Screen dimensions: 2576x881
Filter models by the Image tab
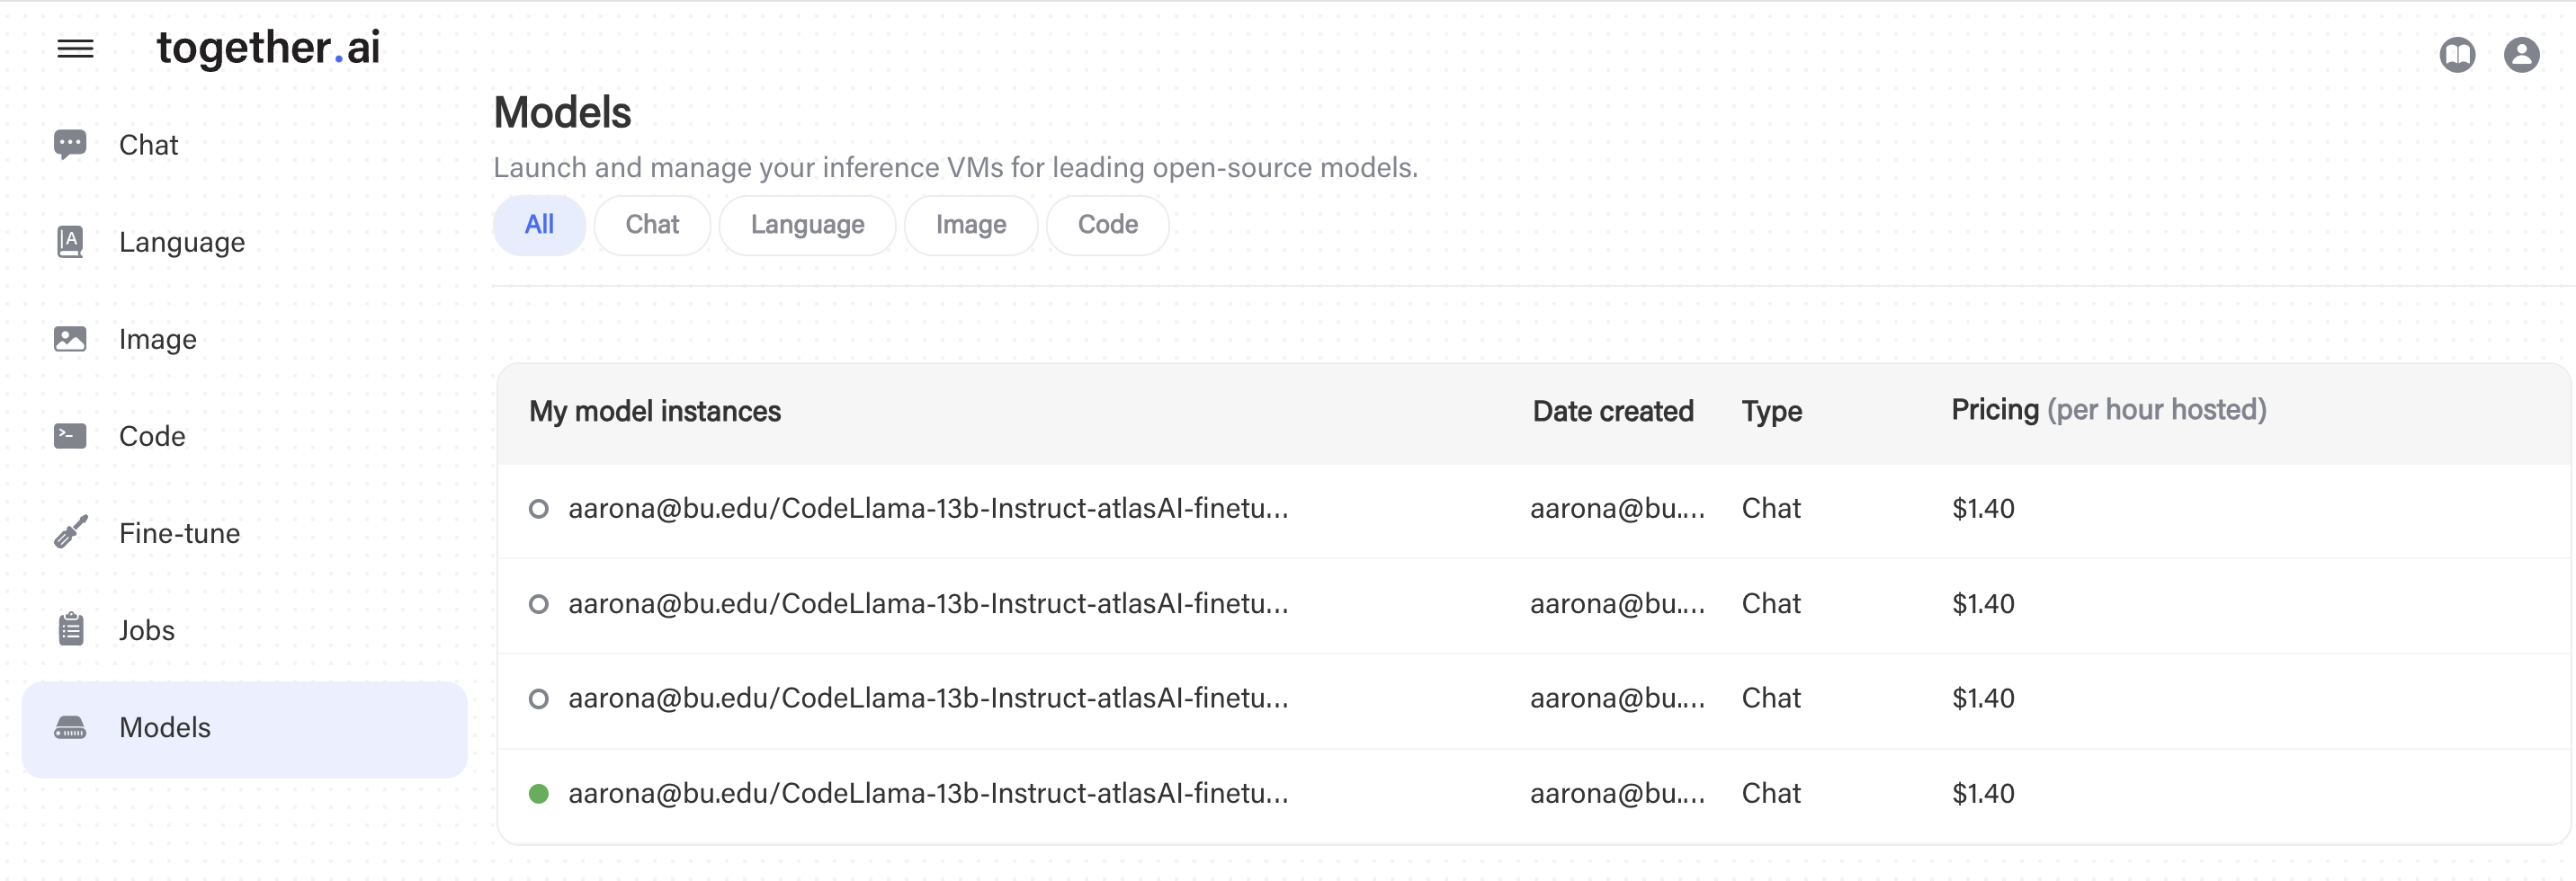click(970, 225)
